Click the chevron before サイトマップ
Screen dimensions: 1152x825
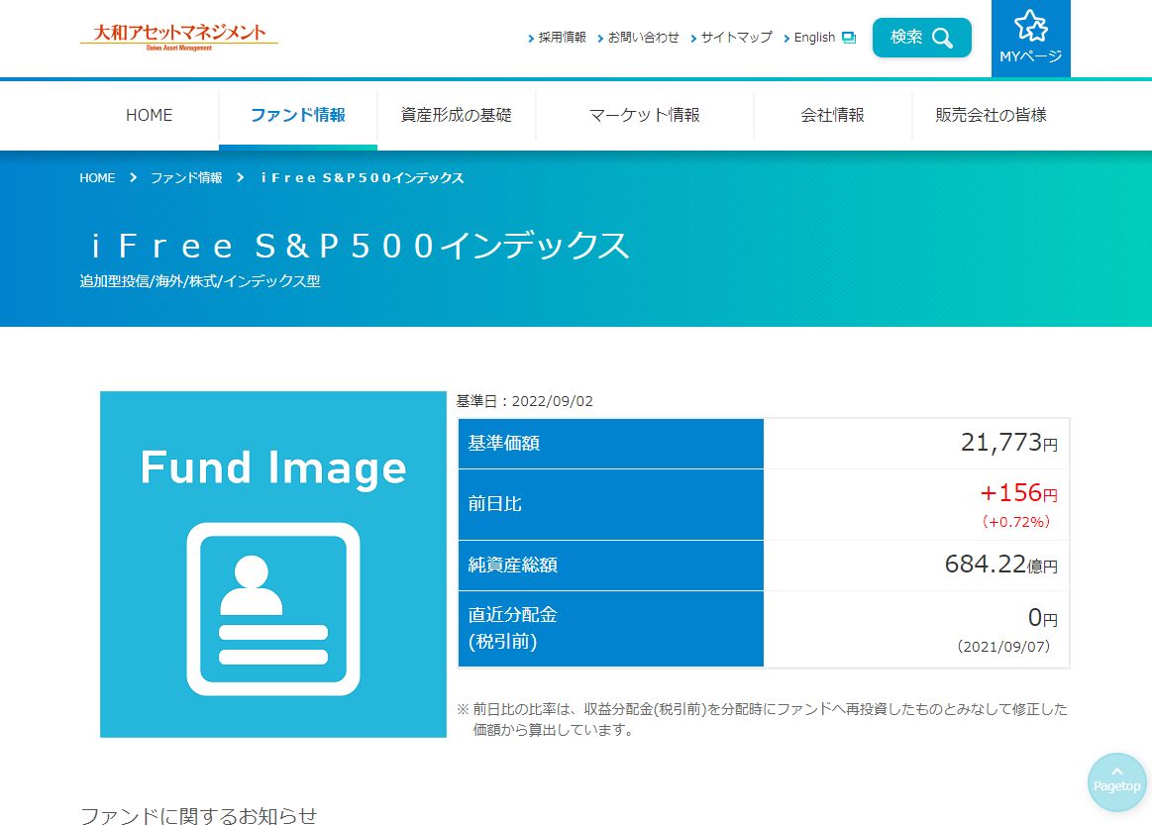coord(693,39)
